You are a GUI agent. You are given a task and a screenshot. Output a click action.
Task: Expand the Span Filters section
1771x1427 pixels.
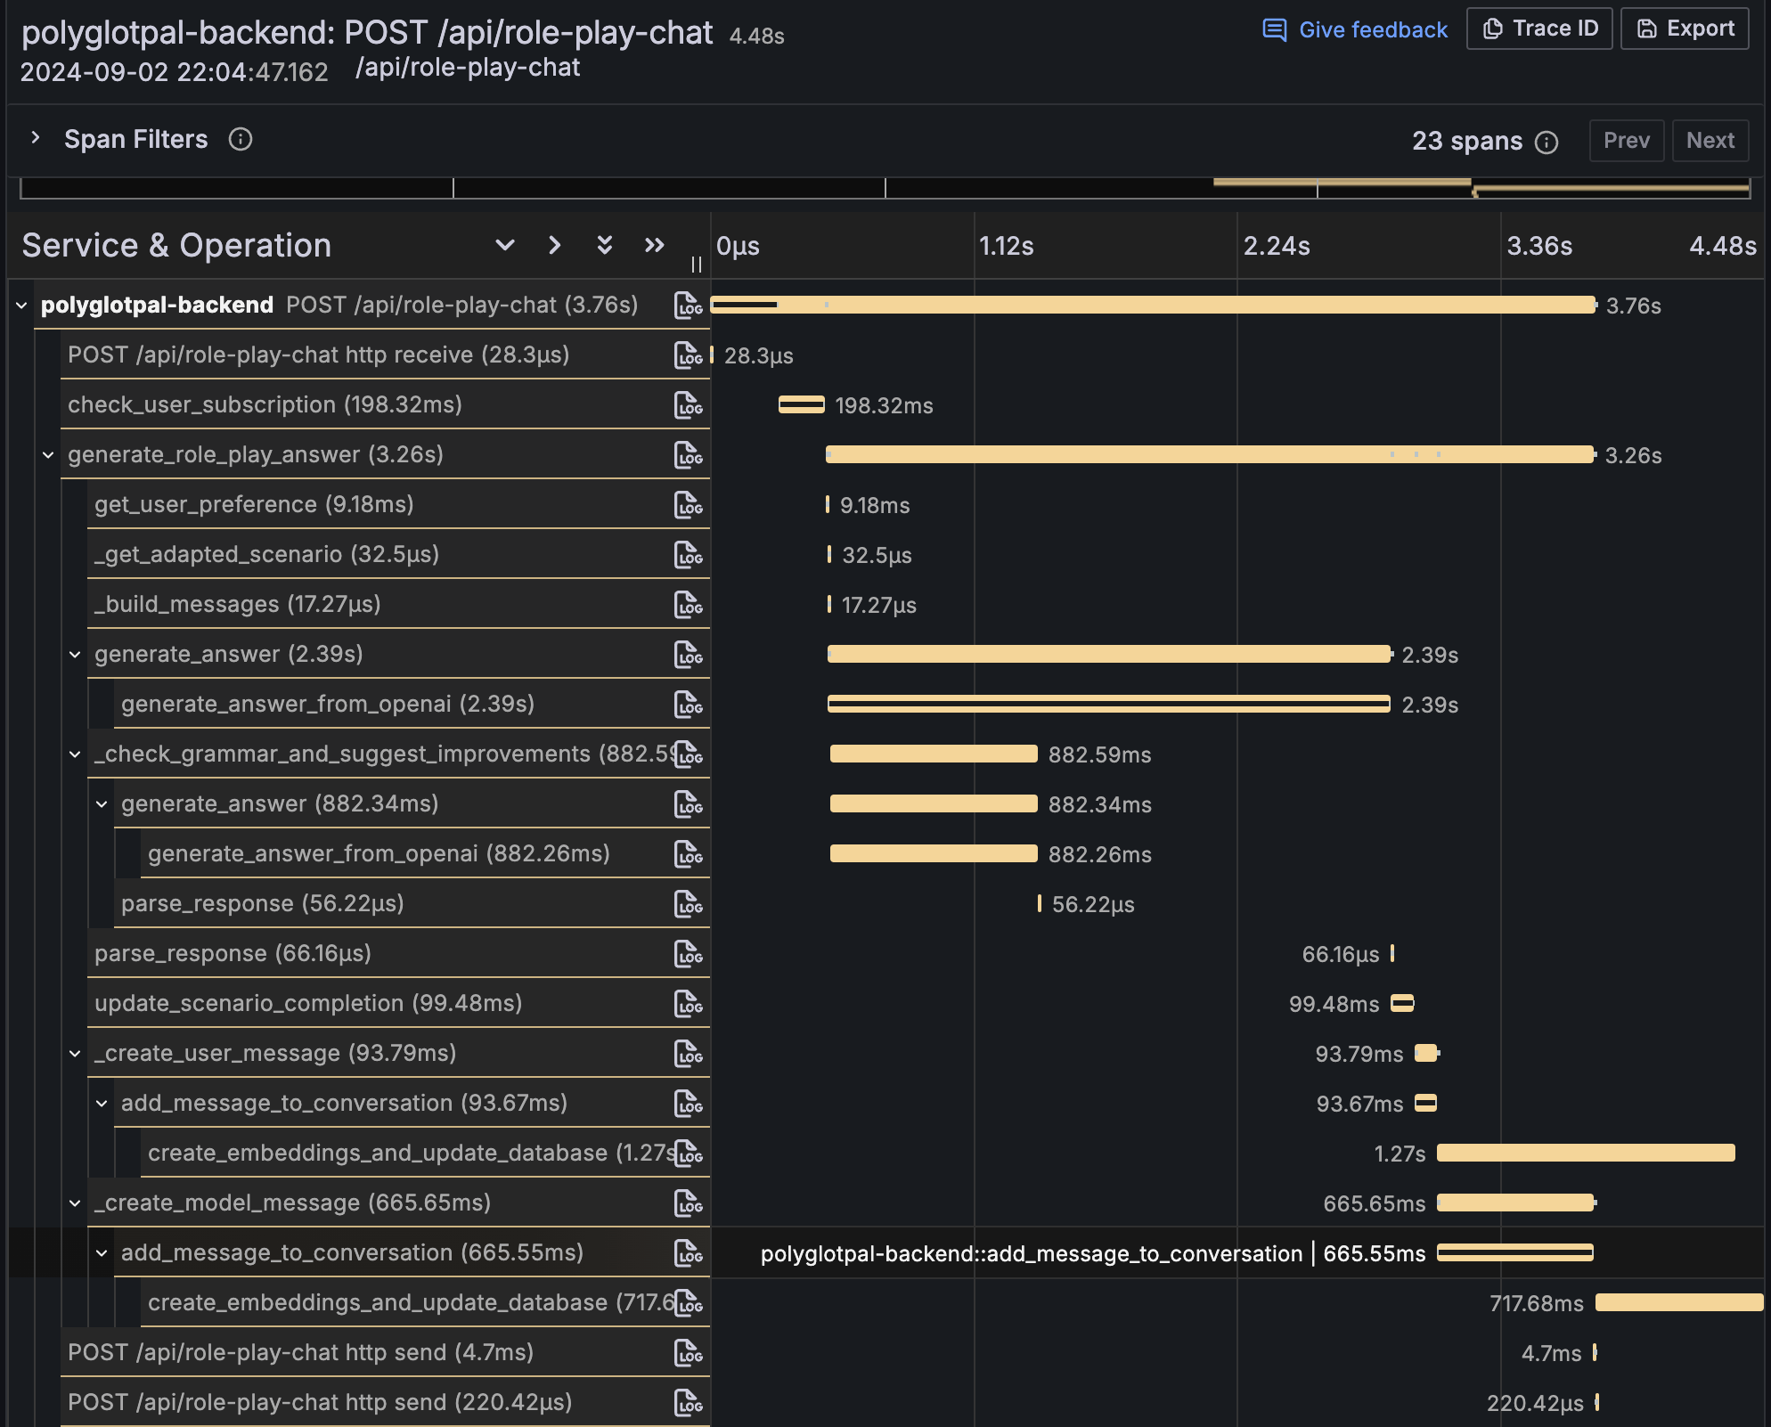(x=36, y=138)
